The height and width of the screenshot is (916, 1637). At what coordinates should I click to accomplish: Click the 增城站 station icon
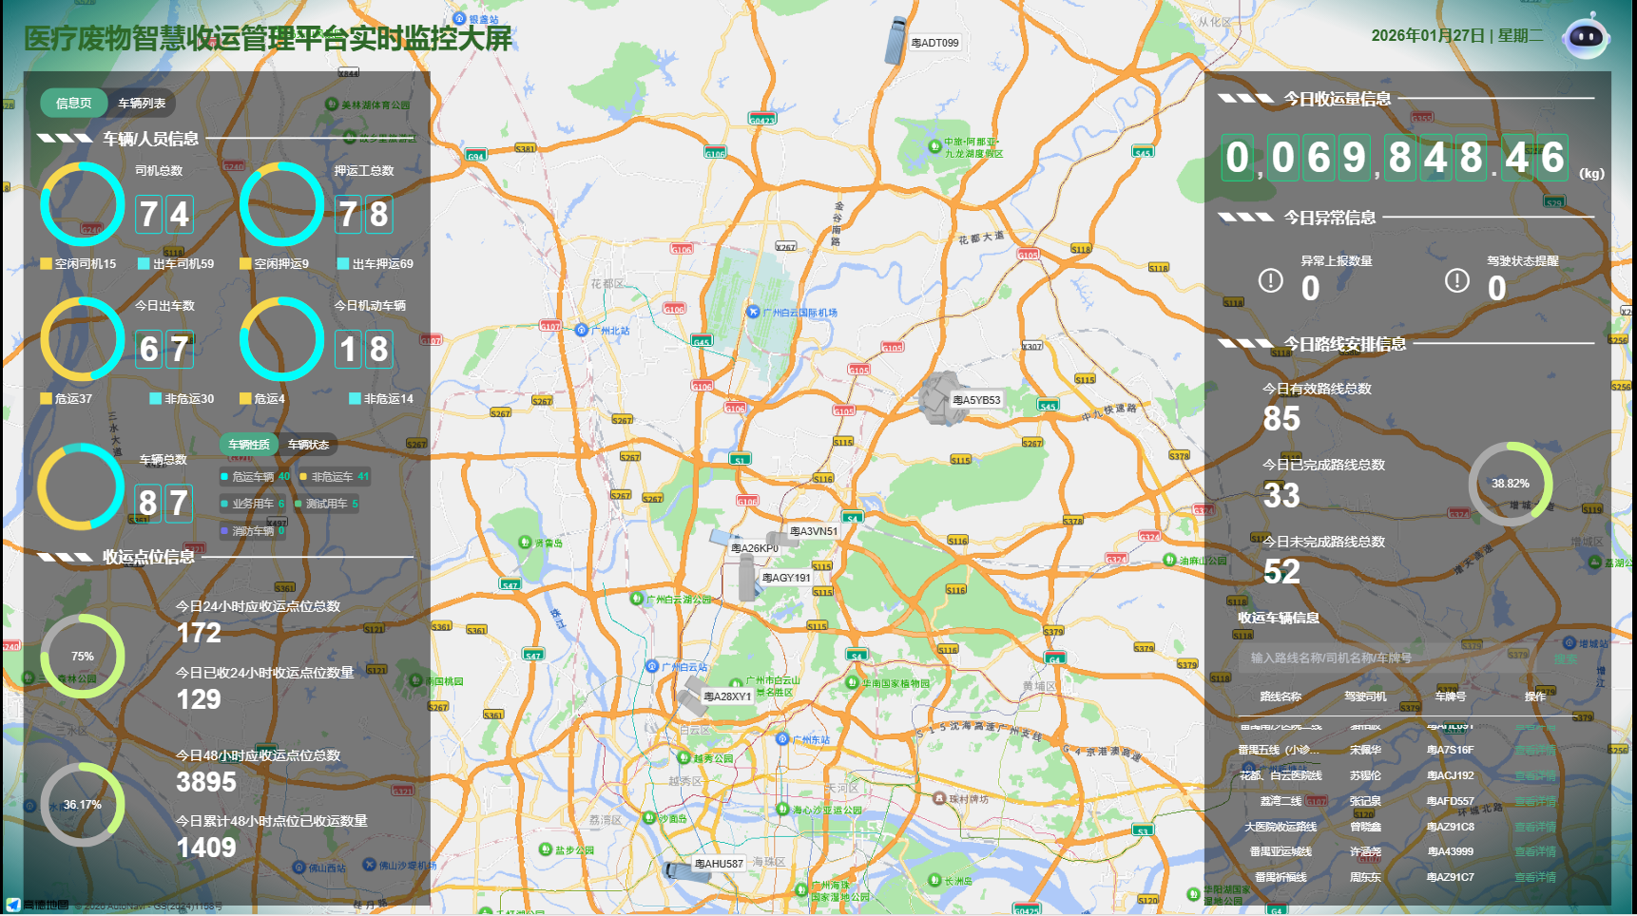click(1570, 643)
